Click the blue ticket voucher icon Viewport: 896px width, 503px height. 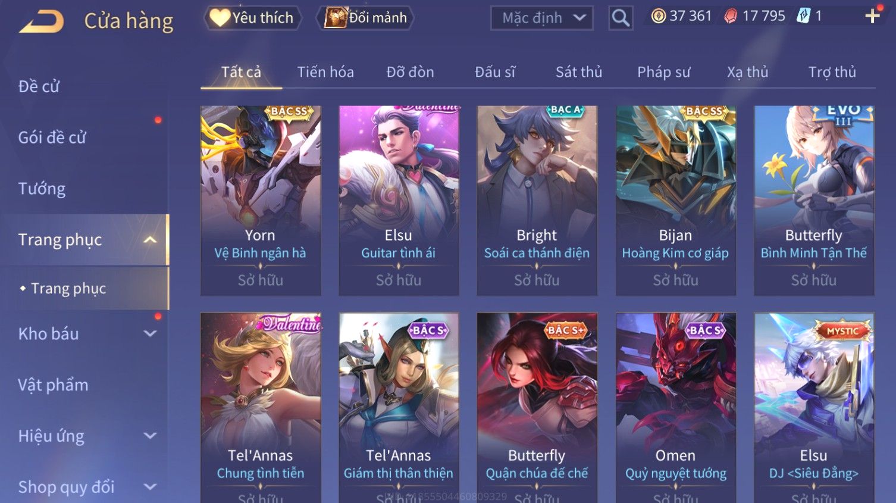click(x=804, y=16)
